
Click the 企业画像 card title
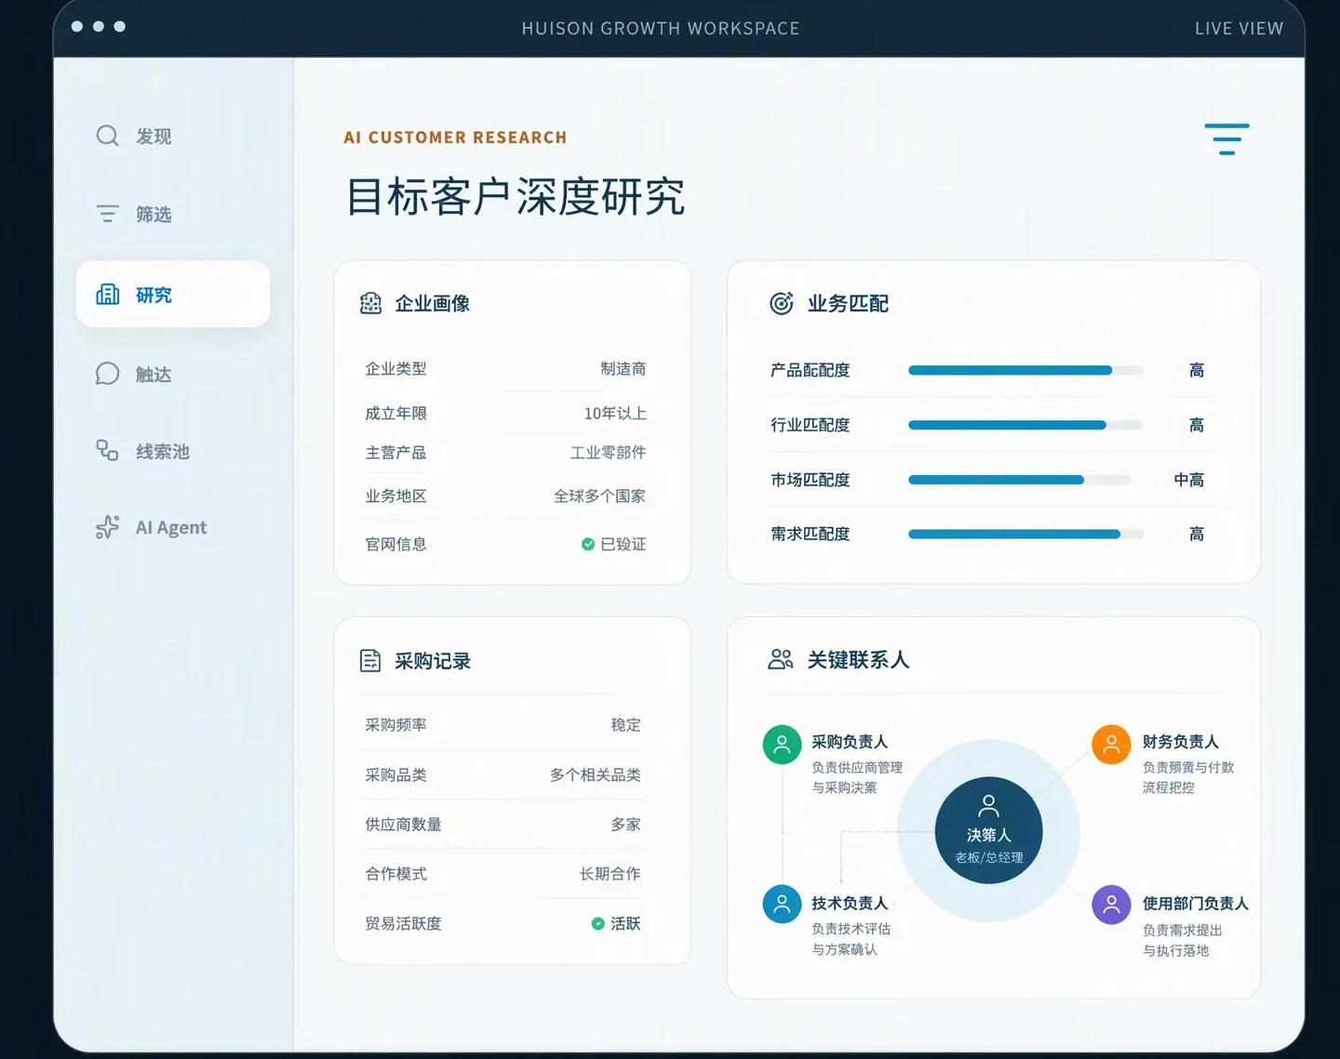pos(432,303)
